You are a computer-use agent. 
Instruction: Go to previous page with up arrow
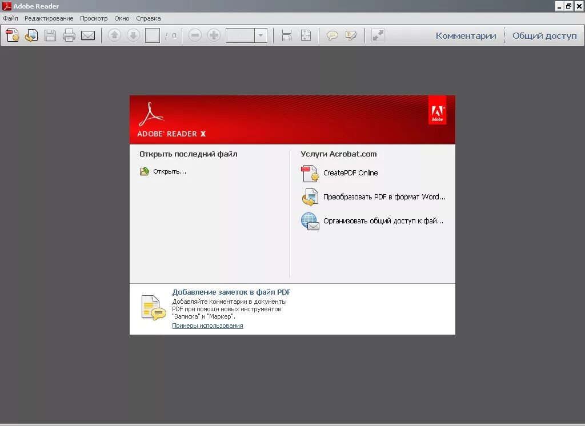(x=114, y=35)
